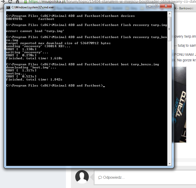Click the speech bubble icon in reply box
This screenshot has width=196, height=188.
pyautogui.click(x=100, y=177)
